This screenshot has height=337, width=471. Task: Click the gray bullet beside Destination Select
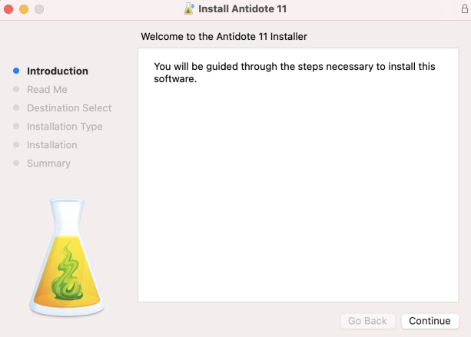[16, 108]
